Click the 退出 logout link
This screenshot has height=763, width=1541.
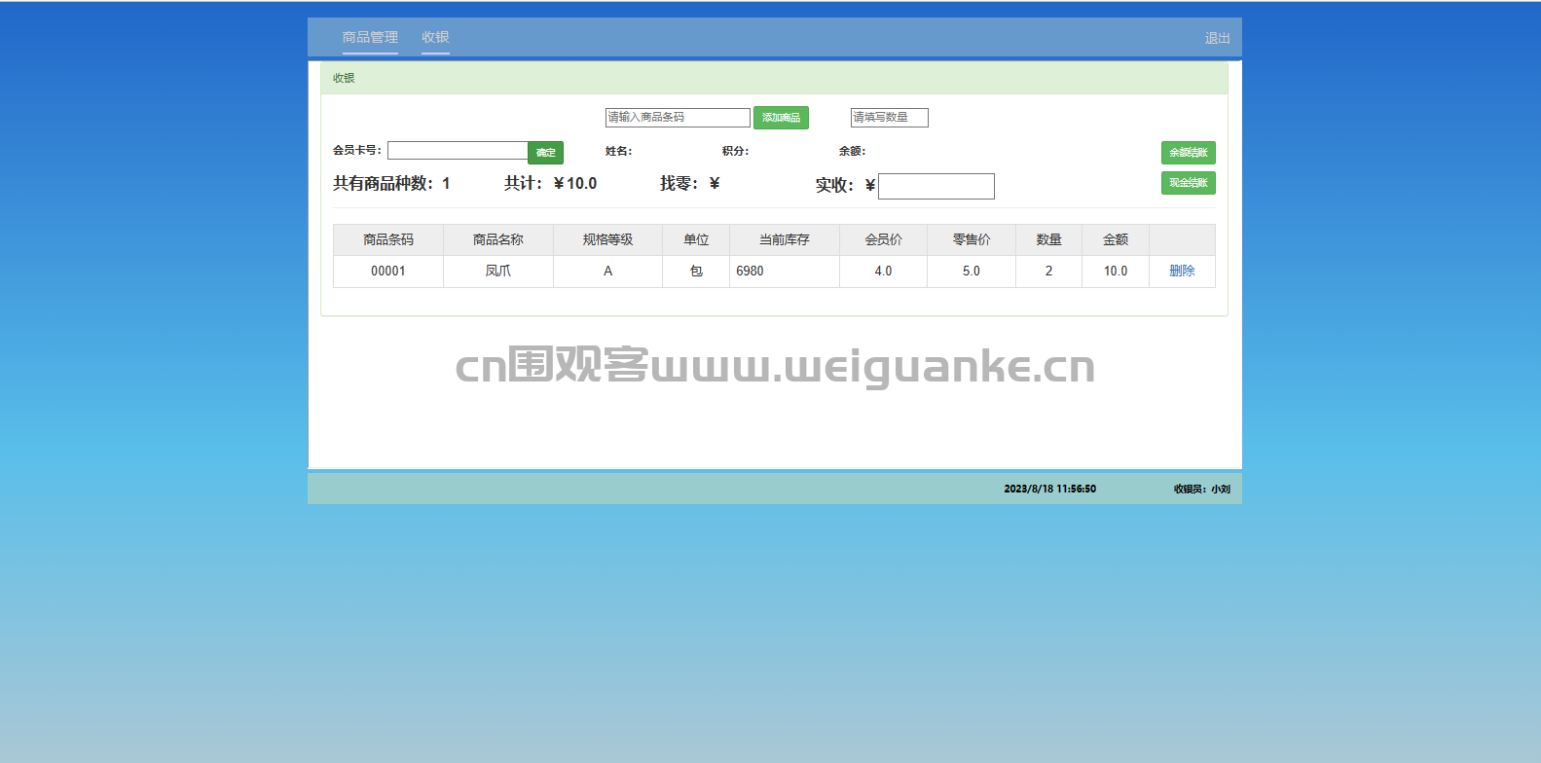(1217, 38)
